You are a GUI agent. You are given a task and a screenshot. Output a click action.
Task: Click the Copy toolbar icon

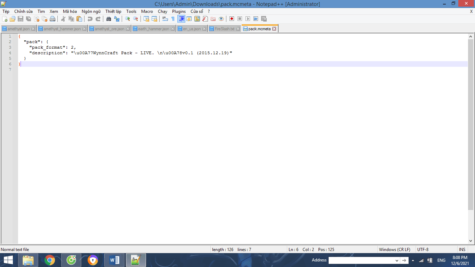pyautogui.click(x=71, y=19)
